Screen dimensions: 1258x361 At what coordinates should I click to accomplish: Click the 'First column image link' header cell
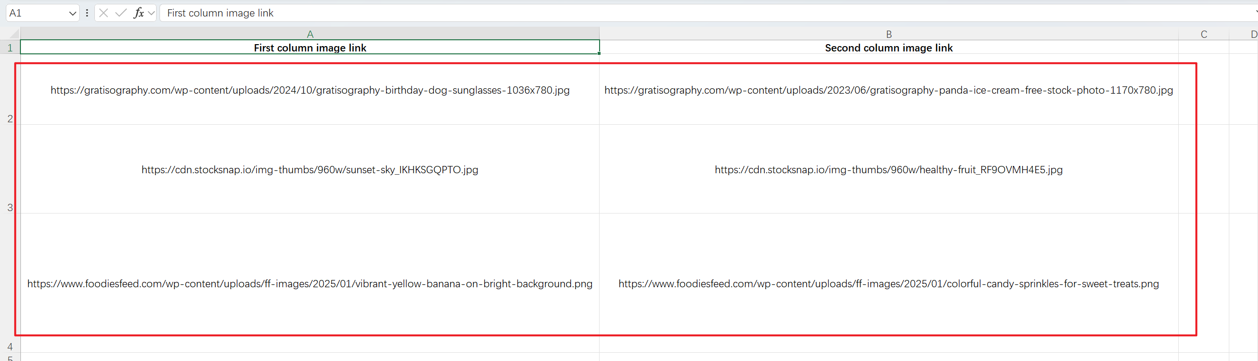310,47
